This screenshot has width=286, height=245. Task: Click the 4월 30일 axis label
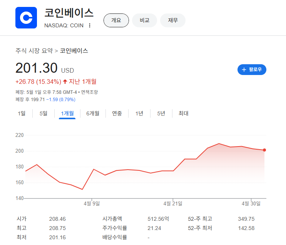251,203
